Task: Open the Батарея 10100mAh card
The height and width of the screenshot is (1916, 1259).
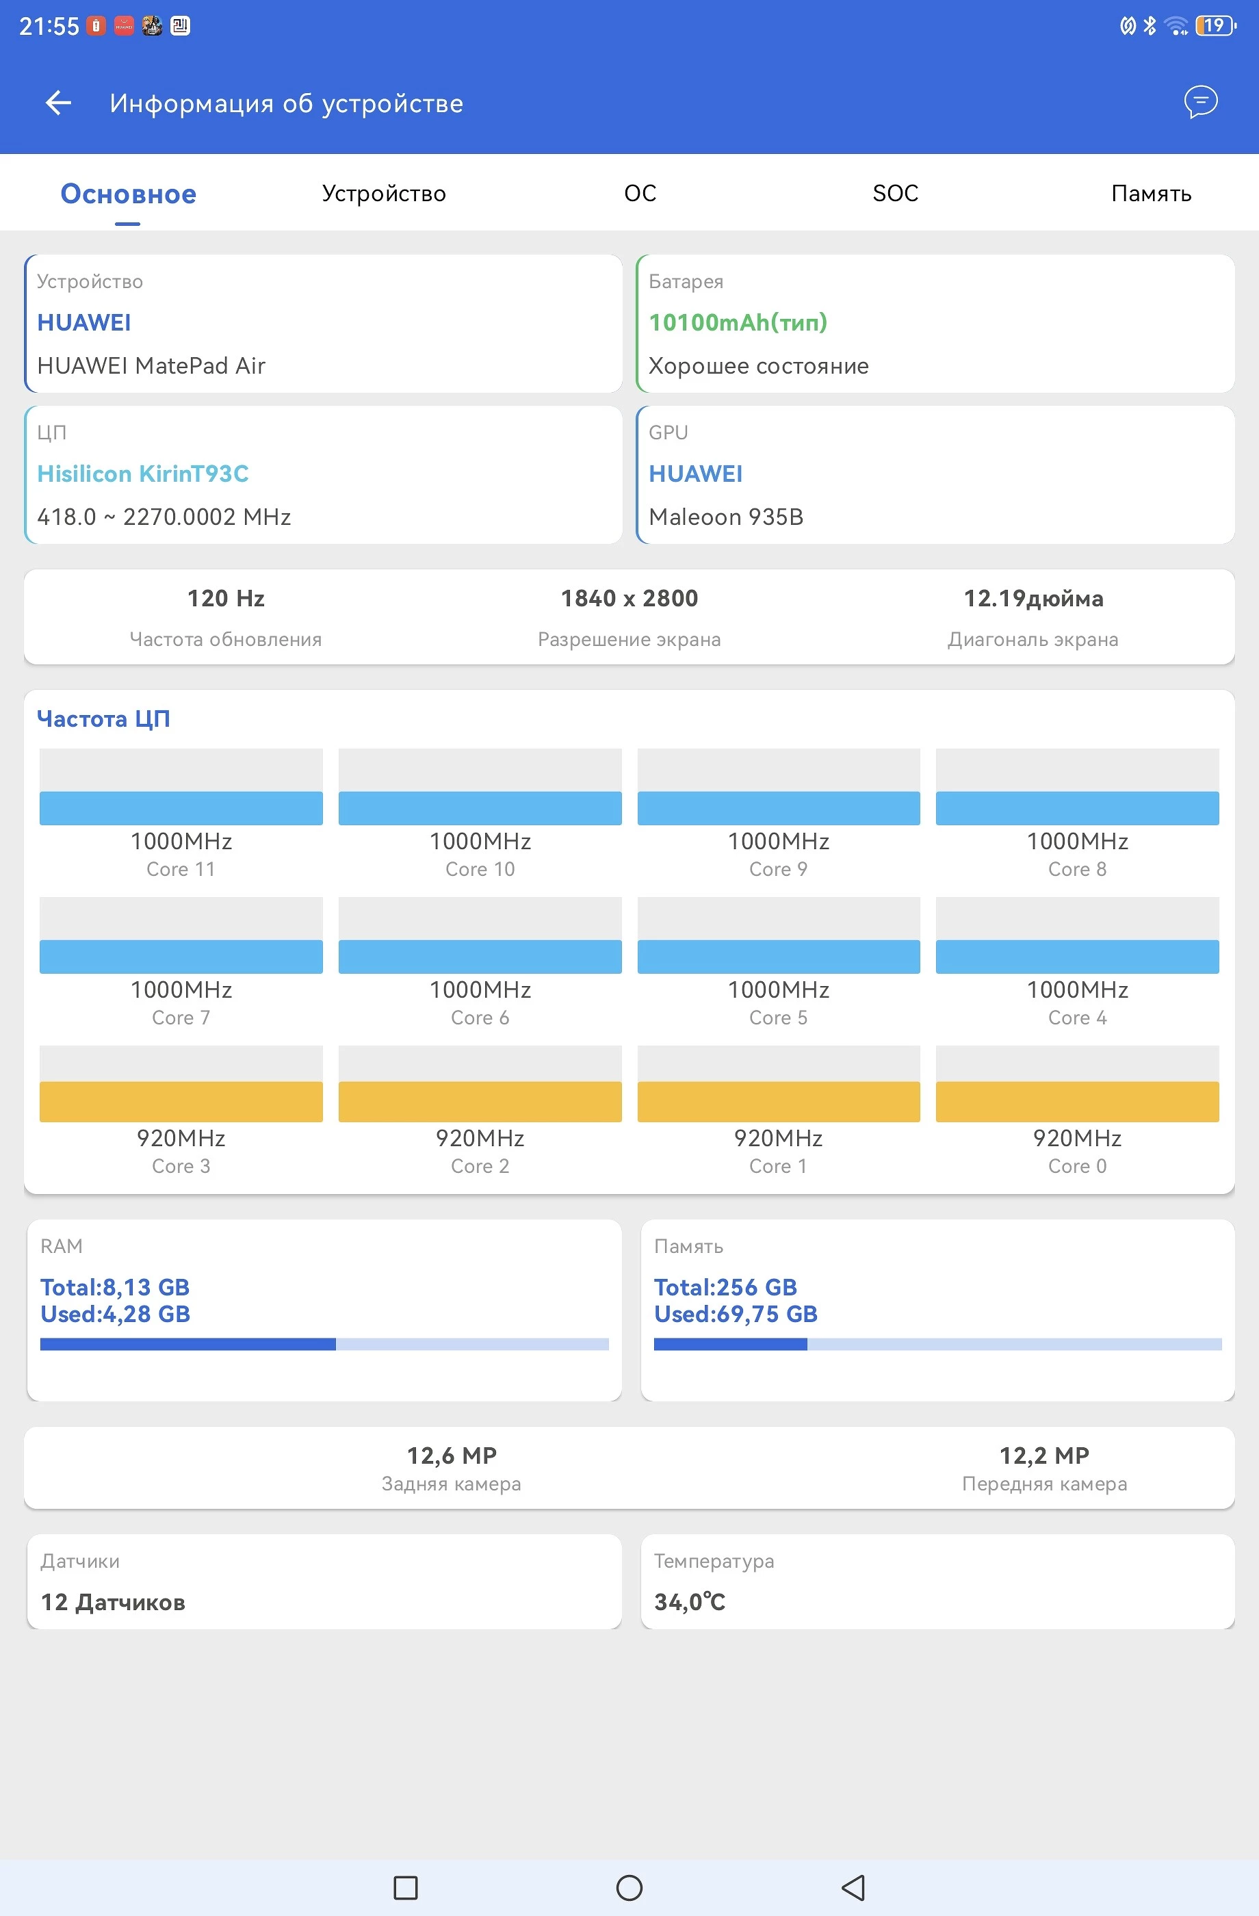Action: point(935,324)
